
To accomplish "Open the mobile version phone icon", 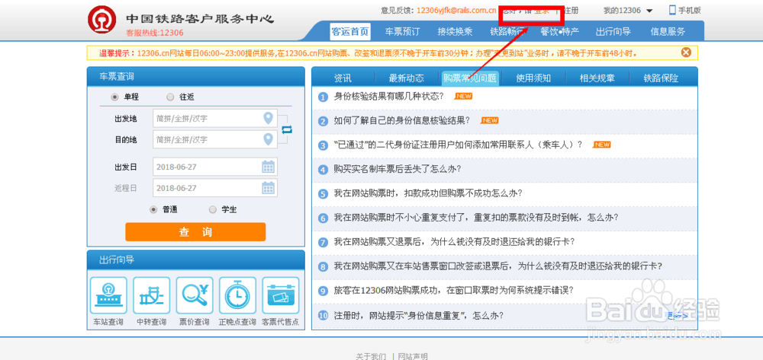I will click(672, 10).
